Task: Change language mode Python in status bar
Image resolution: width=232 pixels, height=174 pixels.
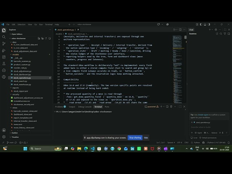Action: pos(197,142)
